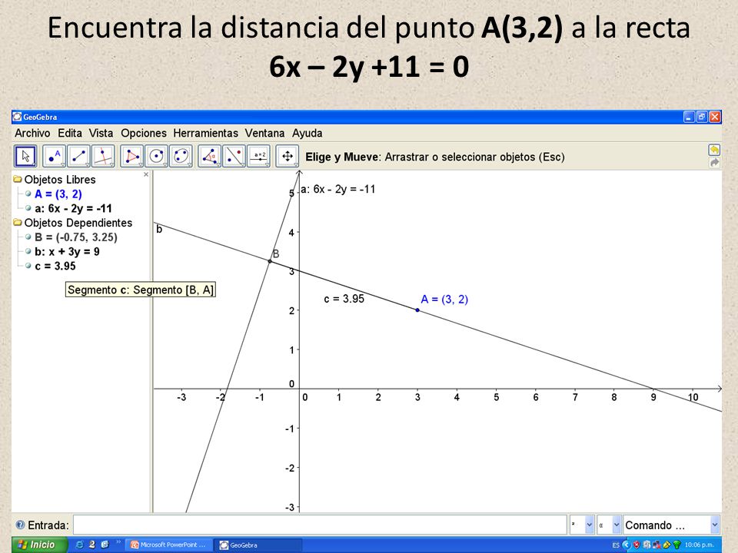Collapse the Objetos Libres folder
738x553 pixels.
click(18, 179)
